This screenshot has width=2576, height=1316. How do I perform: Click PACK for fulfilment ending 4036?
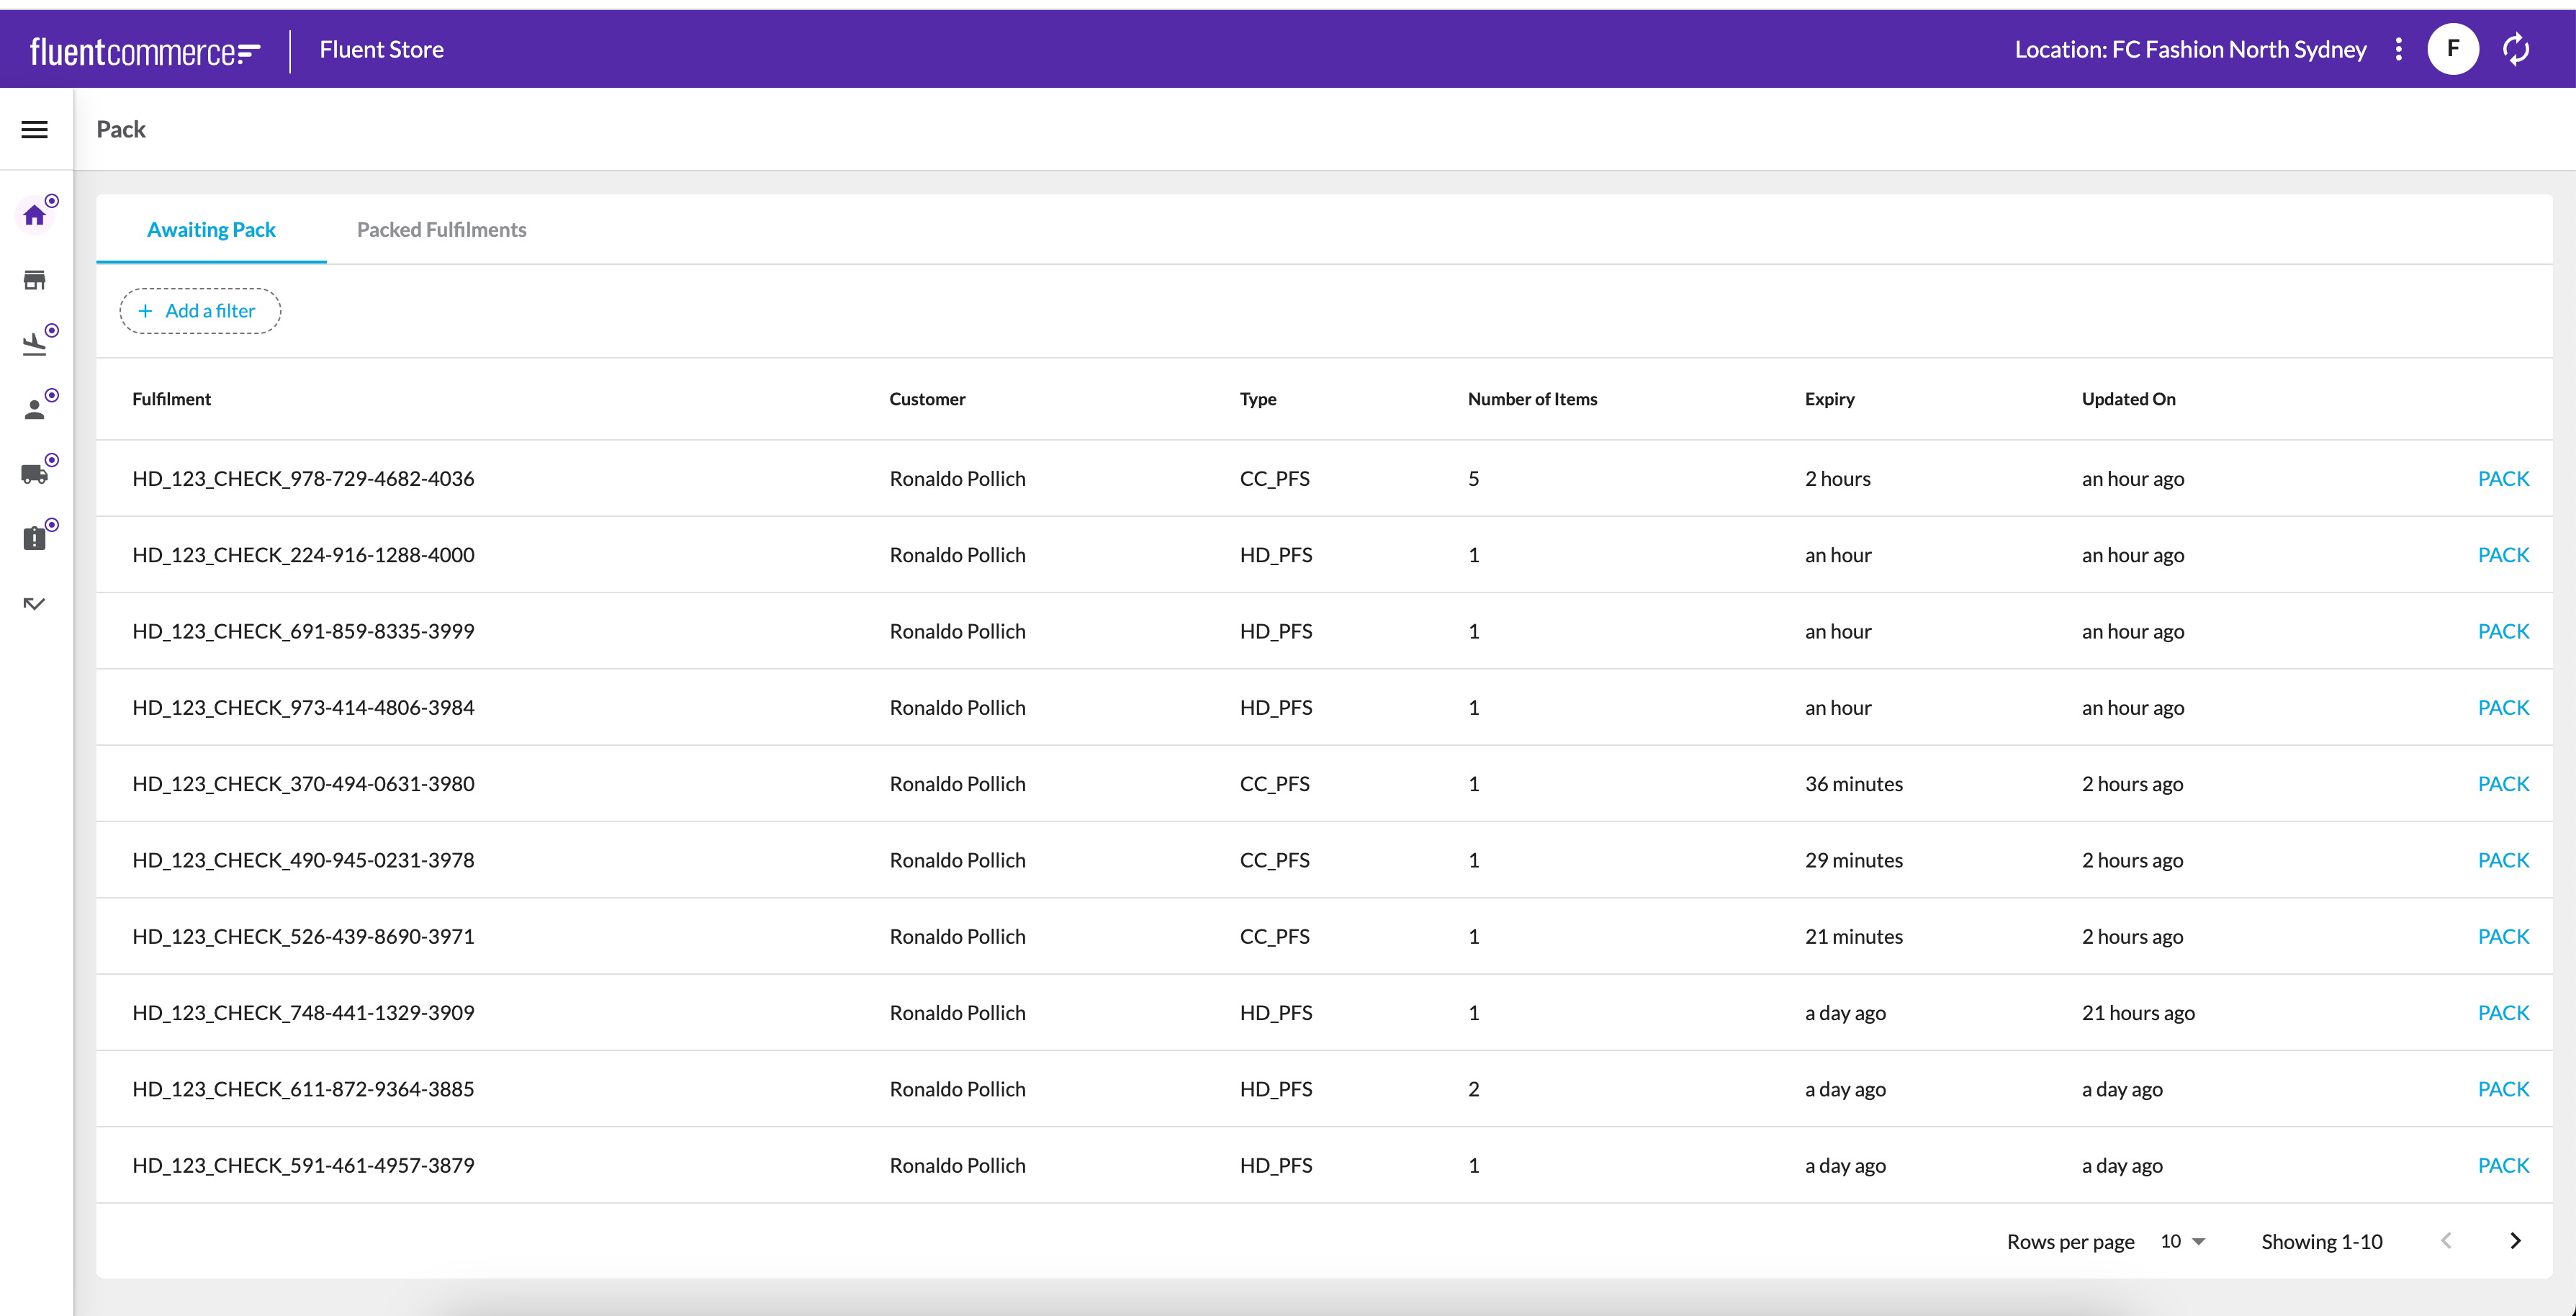tap(2502, 479)
